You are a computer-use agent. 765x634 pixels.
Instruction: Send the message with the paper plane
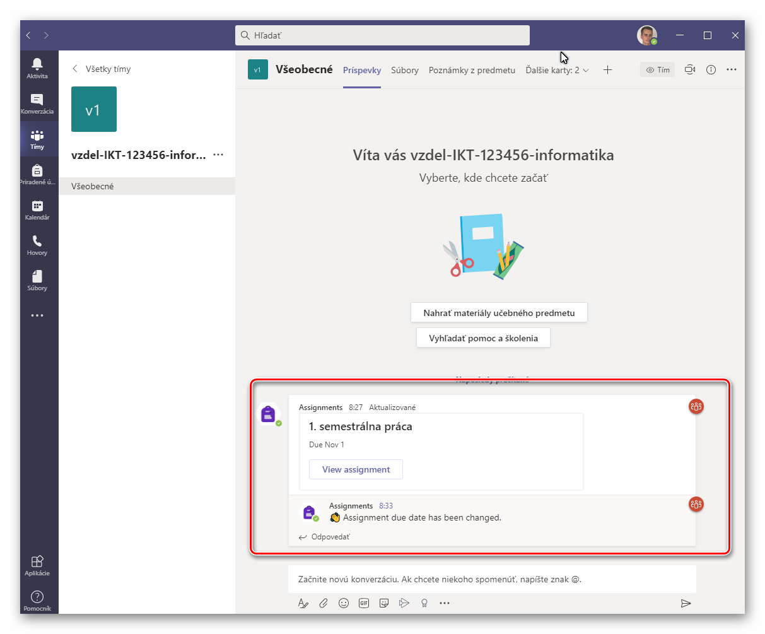[x=686, y=603]
